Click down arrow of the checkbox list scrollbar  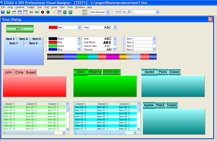point(154,49)
